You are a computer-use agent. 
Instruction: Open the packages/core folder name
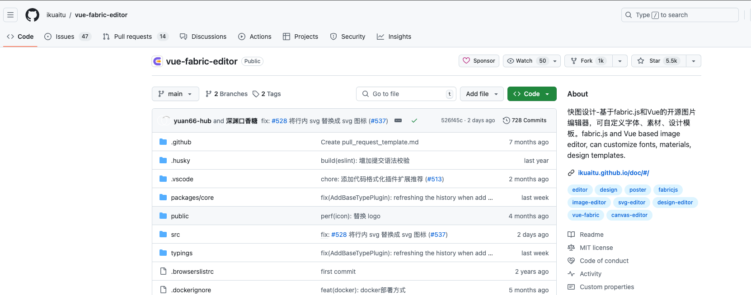click(x=192, y=198)
